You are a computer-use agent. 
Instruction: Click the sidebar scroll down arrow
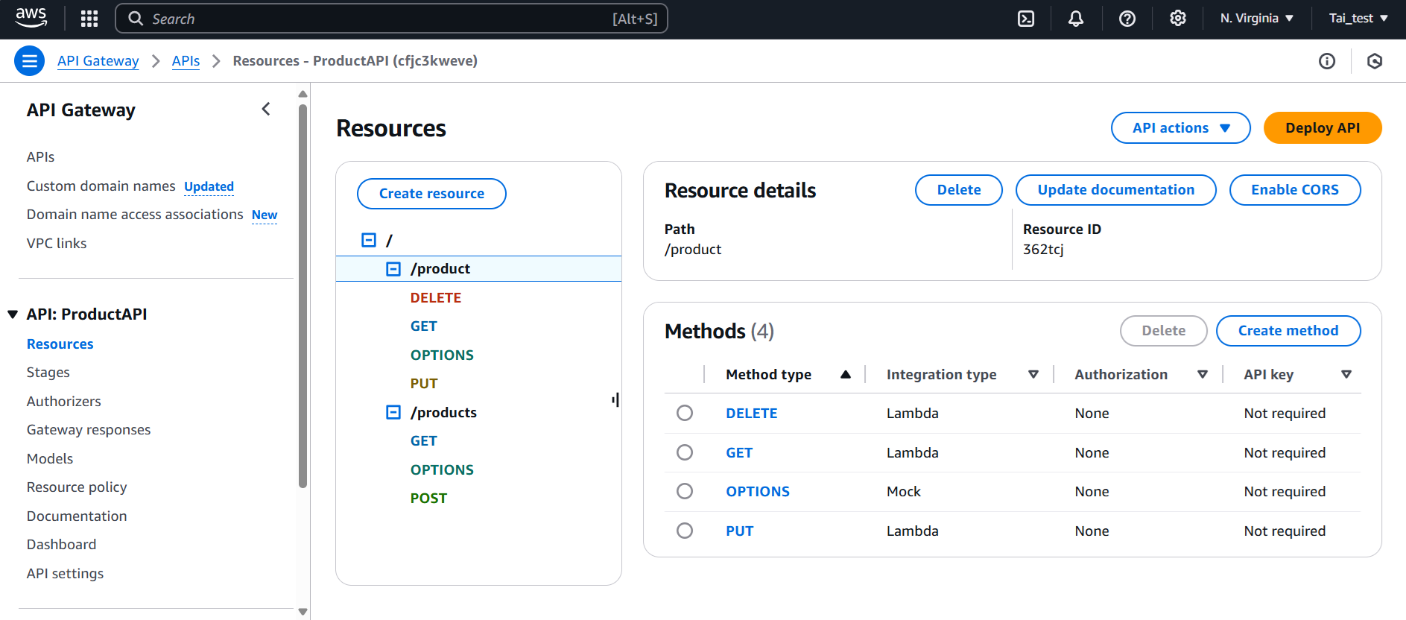coord(303,612)
